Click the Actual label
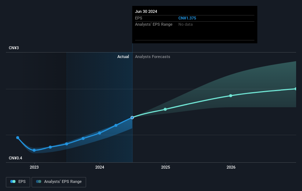 (123, 57)
